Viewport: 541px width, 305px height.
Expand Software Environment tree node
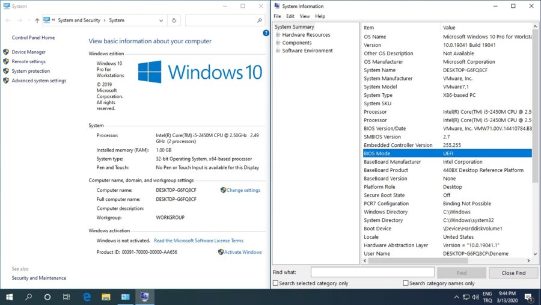(278, 51)
